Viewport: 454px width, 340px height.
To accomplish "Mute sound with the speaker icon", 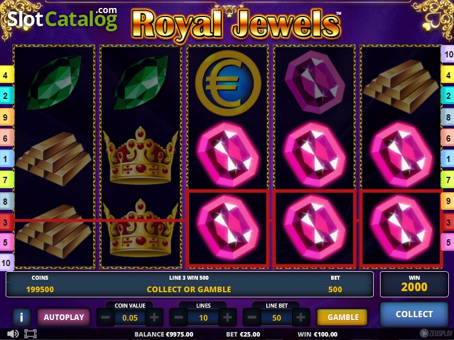I will [13, 334].
